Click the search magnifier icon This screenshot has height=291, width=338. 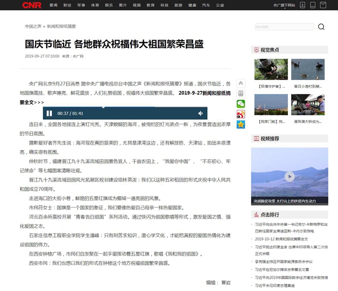(321, 26)
